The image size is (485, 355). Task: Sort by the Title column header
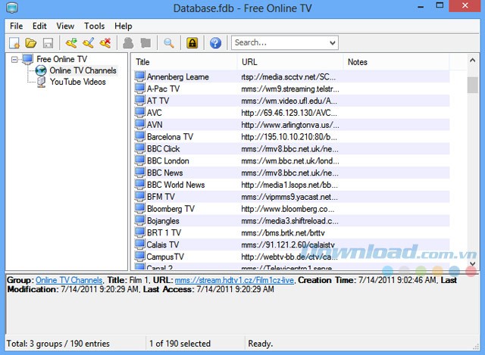pyautogui.click(x=185, y=62)
